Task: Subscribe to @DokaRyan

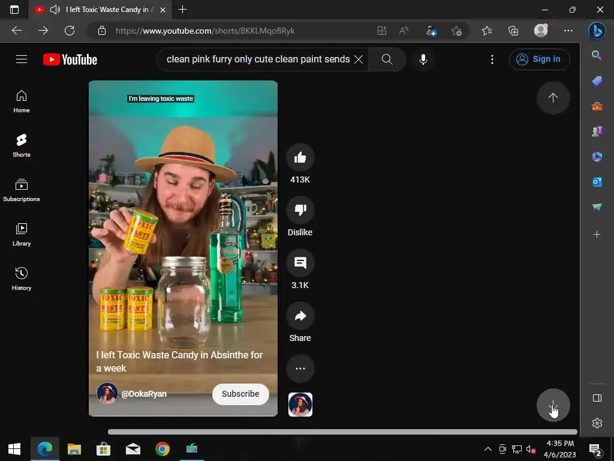Action: (x=240, y=394)
